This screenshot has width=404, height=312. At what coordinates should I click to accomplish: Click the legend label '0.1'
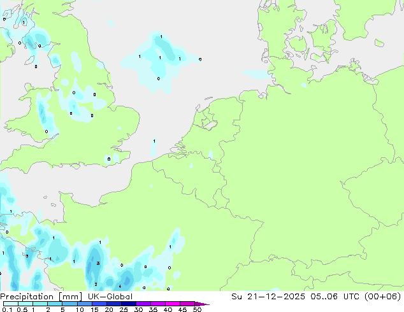pyautogui.click(x=7, y=309)
